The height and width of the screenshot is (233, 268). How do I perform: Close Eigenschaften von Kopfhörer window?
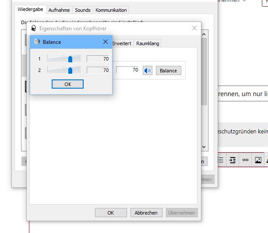tap(194, 28)
